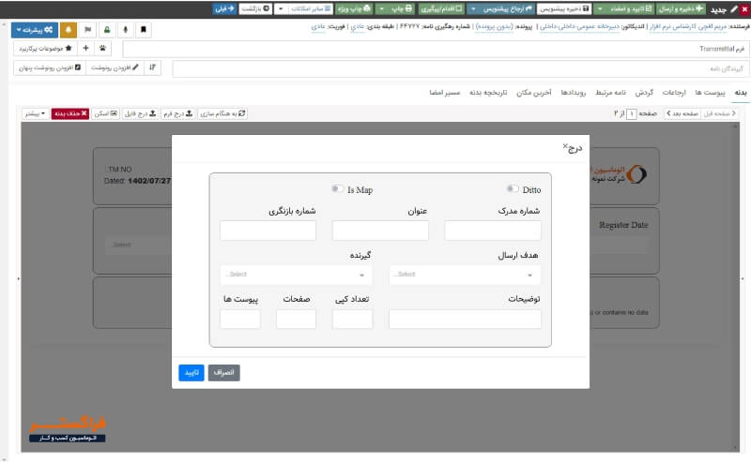Toggle the Is Map switch
751x462 pixels.
pyautogui.click(x=338, y=189)
